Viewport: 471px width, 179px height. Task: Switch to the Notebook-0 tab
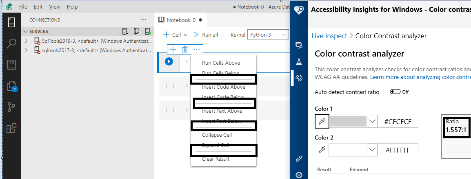180,20
